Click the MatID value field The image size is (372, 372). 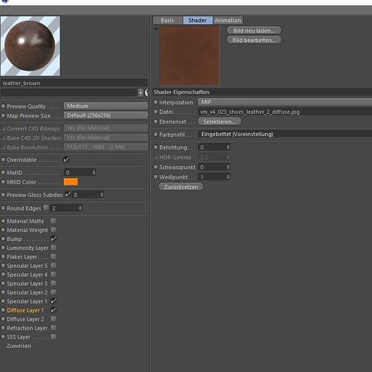click(78, 173)
